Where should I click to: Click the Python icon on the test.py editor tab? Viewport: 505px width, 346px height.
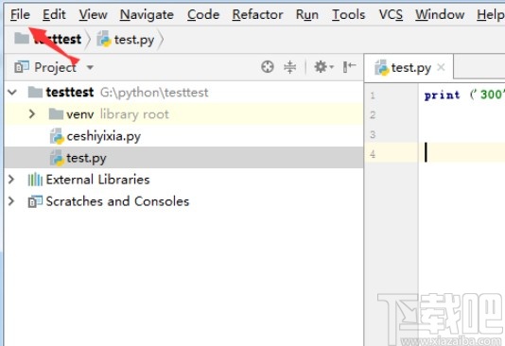[x=382, y=67]
